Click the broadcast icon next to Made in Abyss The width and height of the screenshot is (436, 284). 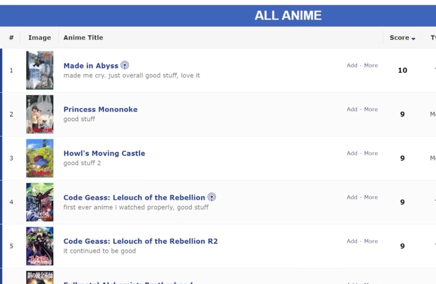tap(125, 65)
